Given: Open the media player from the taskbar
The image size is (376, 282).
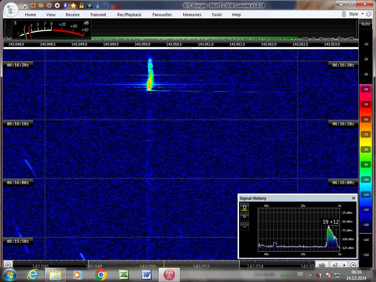Looking at the screenshot, I should (x=78, y=275).
